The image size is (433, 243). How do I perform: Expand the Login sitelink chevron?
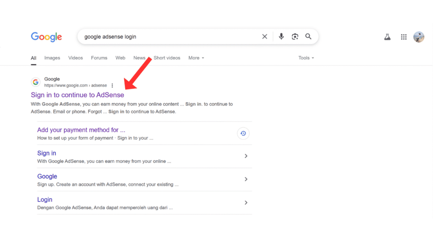point(246,202)
